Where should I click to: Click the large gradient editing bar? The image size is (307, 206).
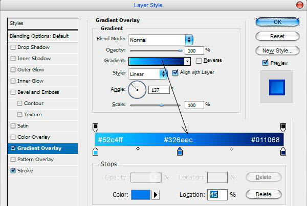189,140
